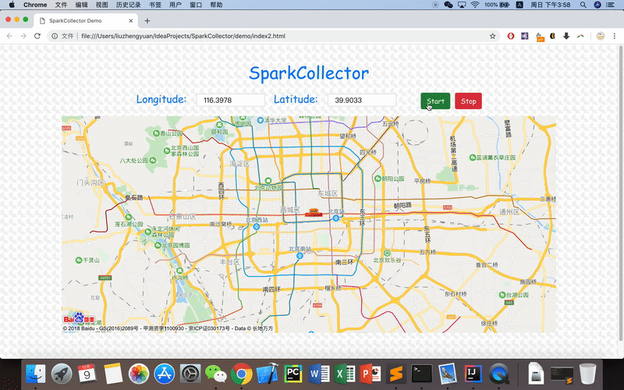This screenshot has width=624, height=390.
Task: Focus the Latitude input field
Action: point(362,101)
